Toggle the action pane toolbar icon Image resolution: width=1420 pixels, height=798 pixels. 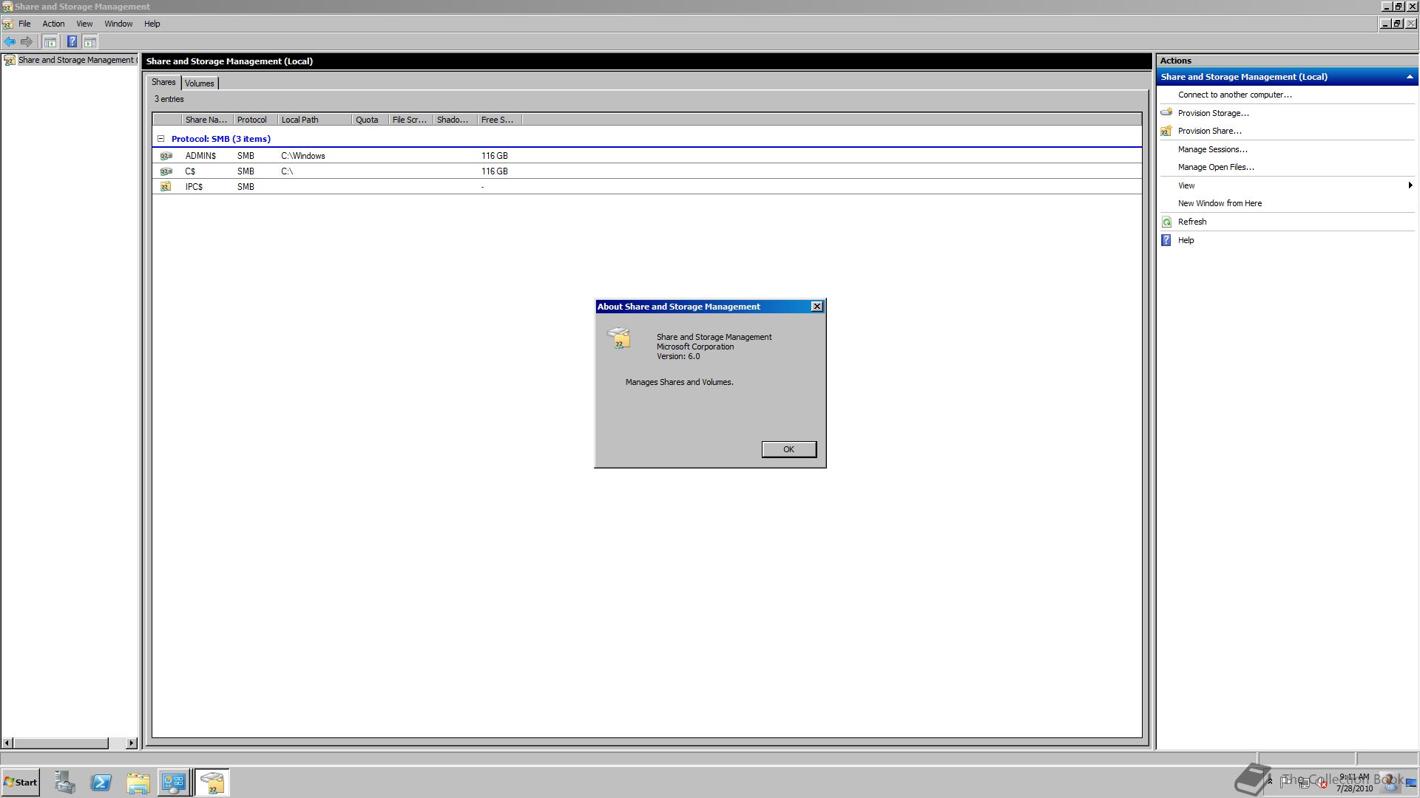point(90,41)
